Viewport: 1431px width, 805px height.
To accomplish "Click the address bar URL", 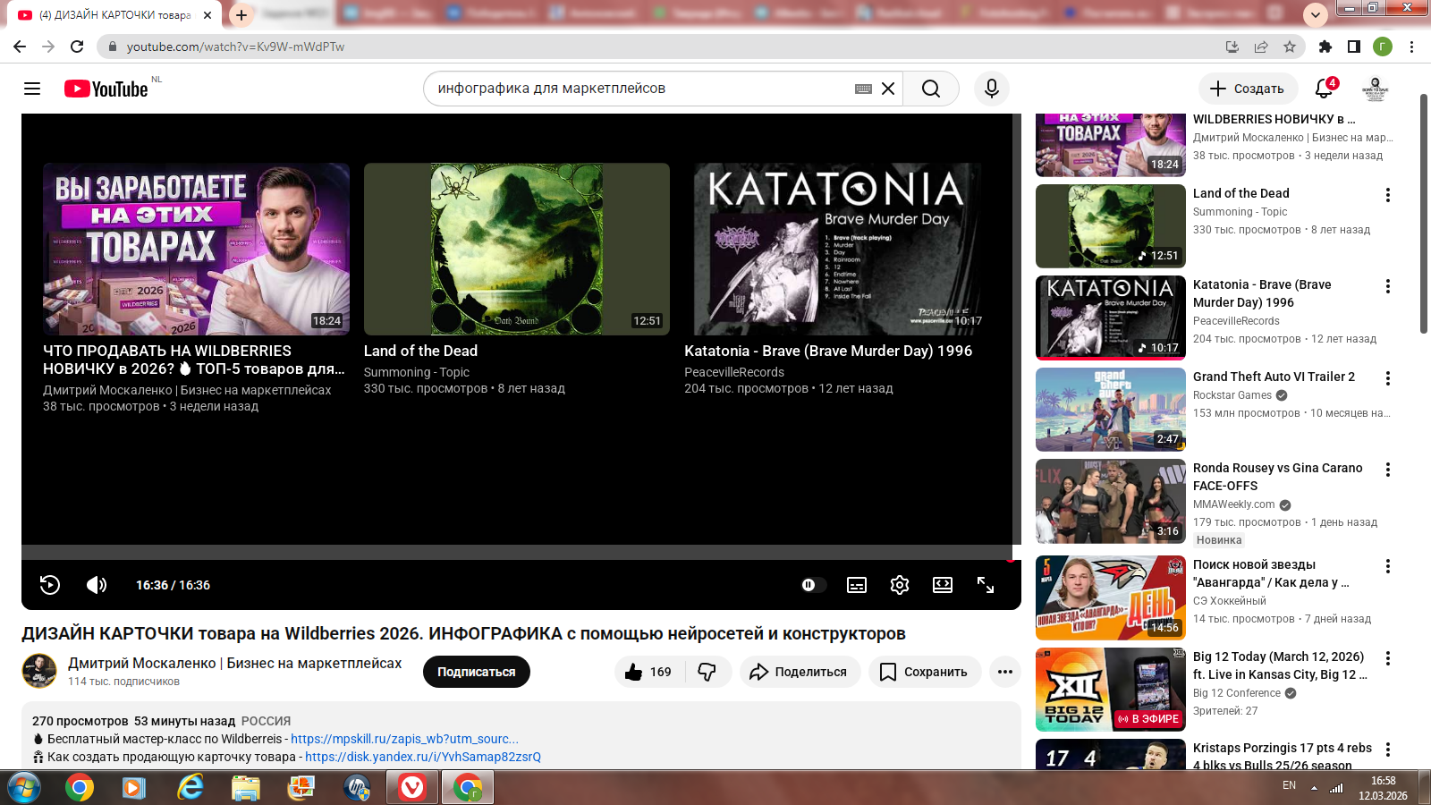I will [235, 47].
